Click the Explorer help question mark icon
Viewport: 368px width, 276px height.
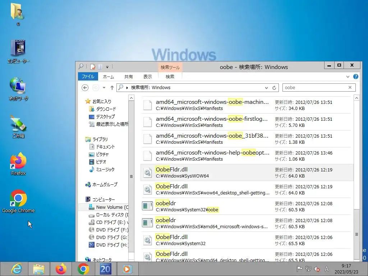point(355,77)
